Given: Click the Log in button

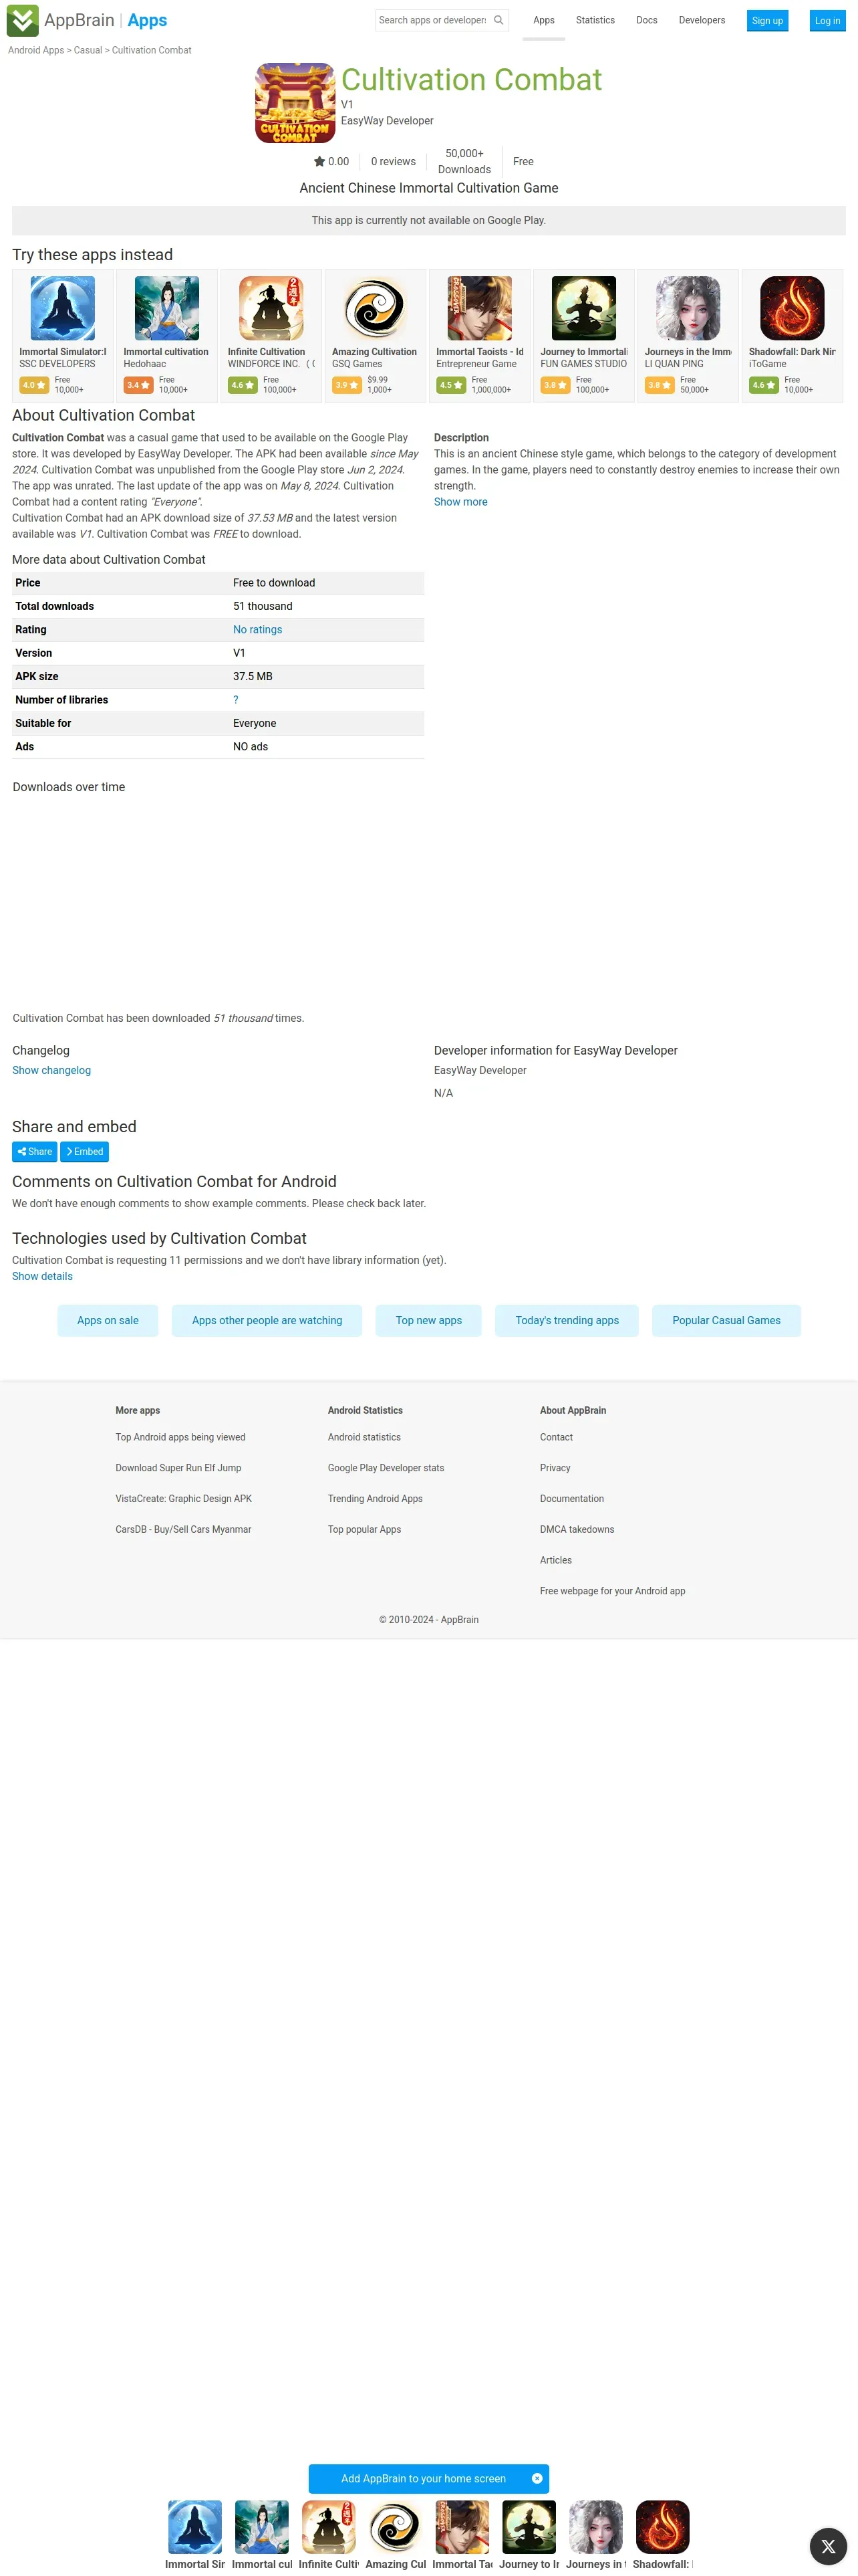Looking at the screenshot, I should pyautogui.click(x=827, y=21).
